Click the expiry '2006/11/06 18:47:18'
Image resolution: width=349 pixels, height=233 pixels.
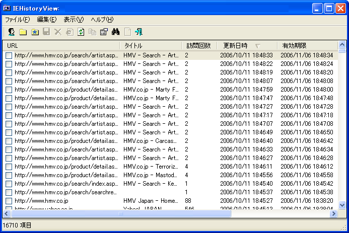click(307, 115)
